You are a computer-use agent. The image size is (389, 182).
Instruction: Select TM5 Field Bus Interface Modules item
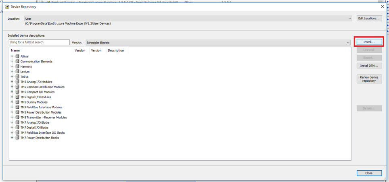click(x=41, y=108)
